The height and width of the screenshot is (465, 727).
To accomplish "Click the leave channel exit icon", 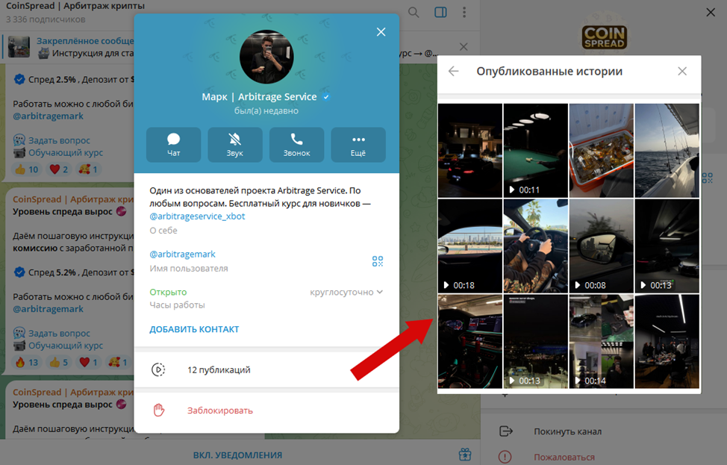I will tap(506, 431).
